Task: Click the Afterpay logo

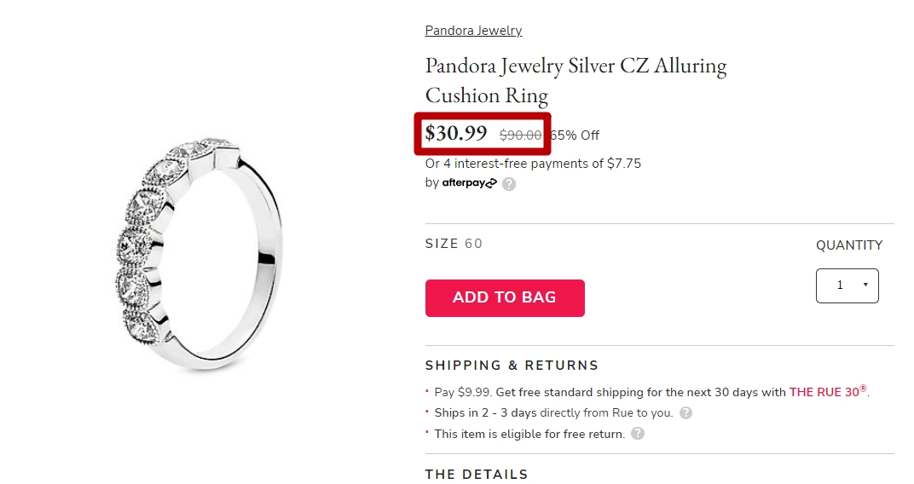Action: (x=469, y=183)
